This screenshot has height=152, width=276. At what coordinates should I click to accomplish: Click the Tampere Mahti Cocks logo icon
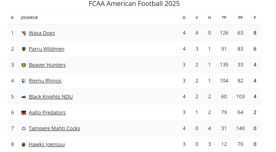[x=24, y=129]
